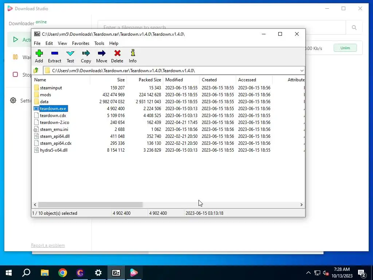Screen dimensions: 373x280
Task: Click the Active play icon in Download Studio
Action: tap(15, 39)
